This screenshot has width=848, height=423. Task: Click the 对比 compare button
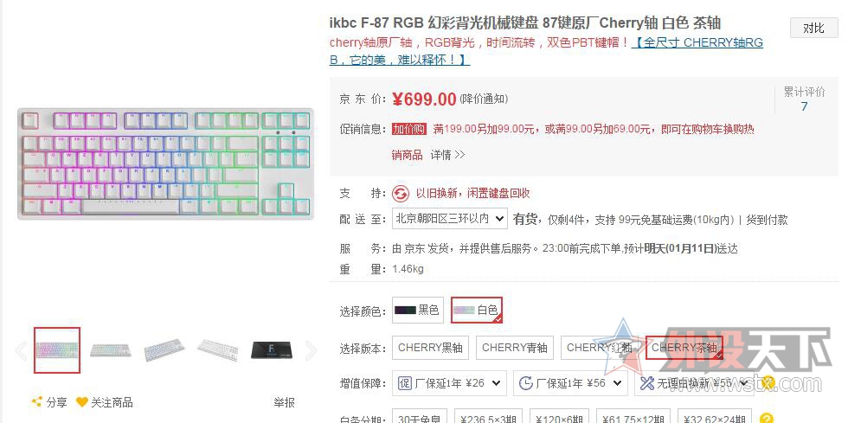click(x=813, y=28)
